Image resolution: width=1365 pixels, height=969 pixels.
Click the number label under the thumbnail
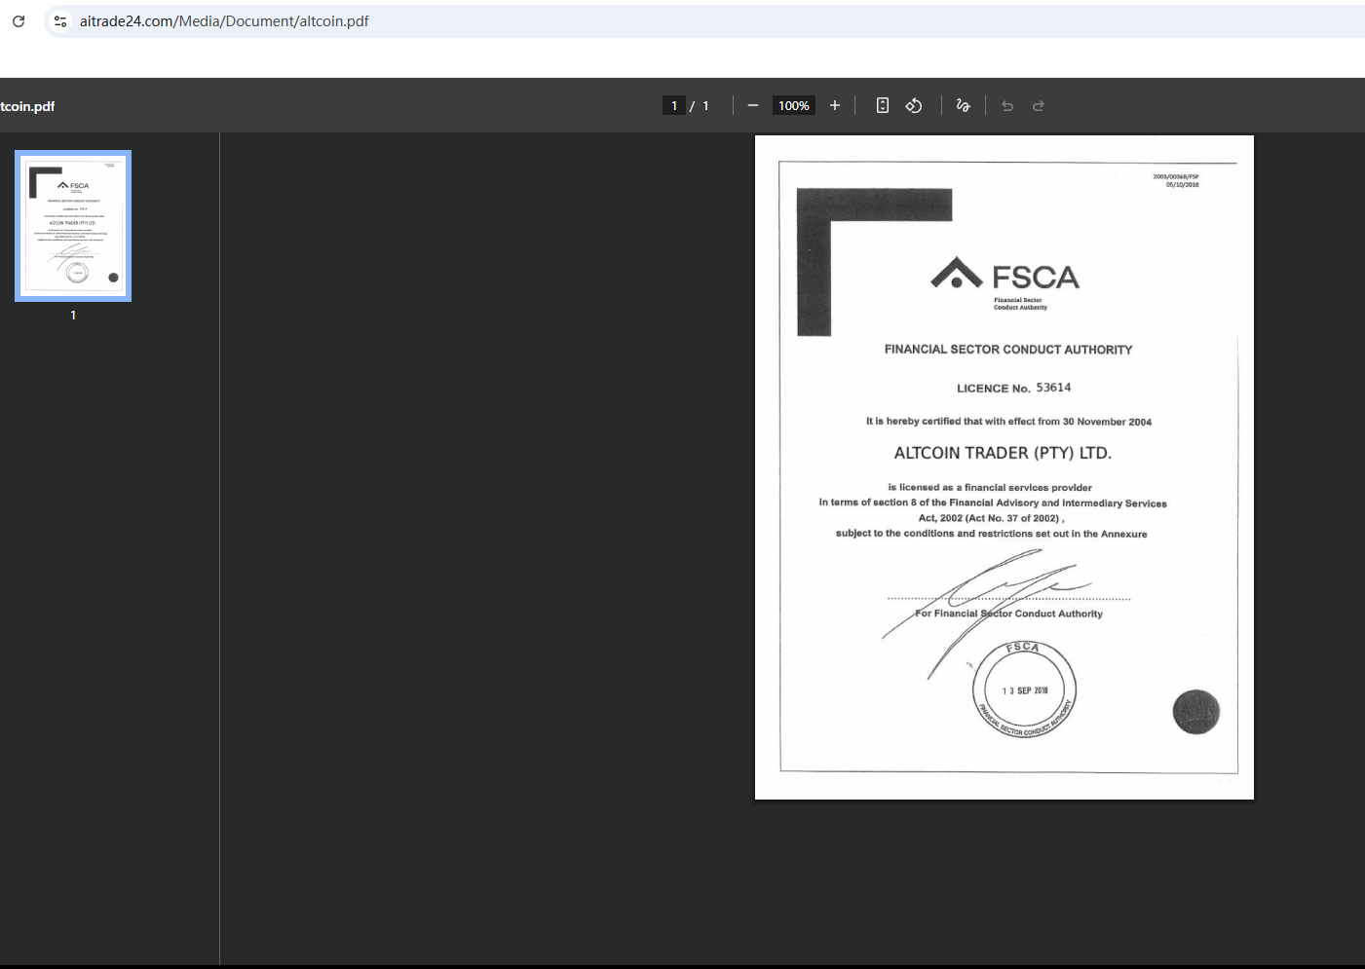pyautogui.click(x=73, y=316)
